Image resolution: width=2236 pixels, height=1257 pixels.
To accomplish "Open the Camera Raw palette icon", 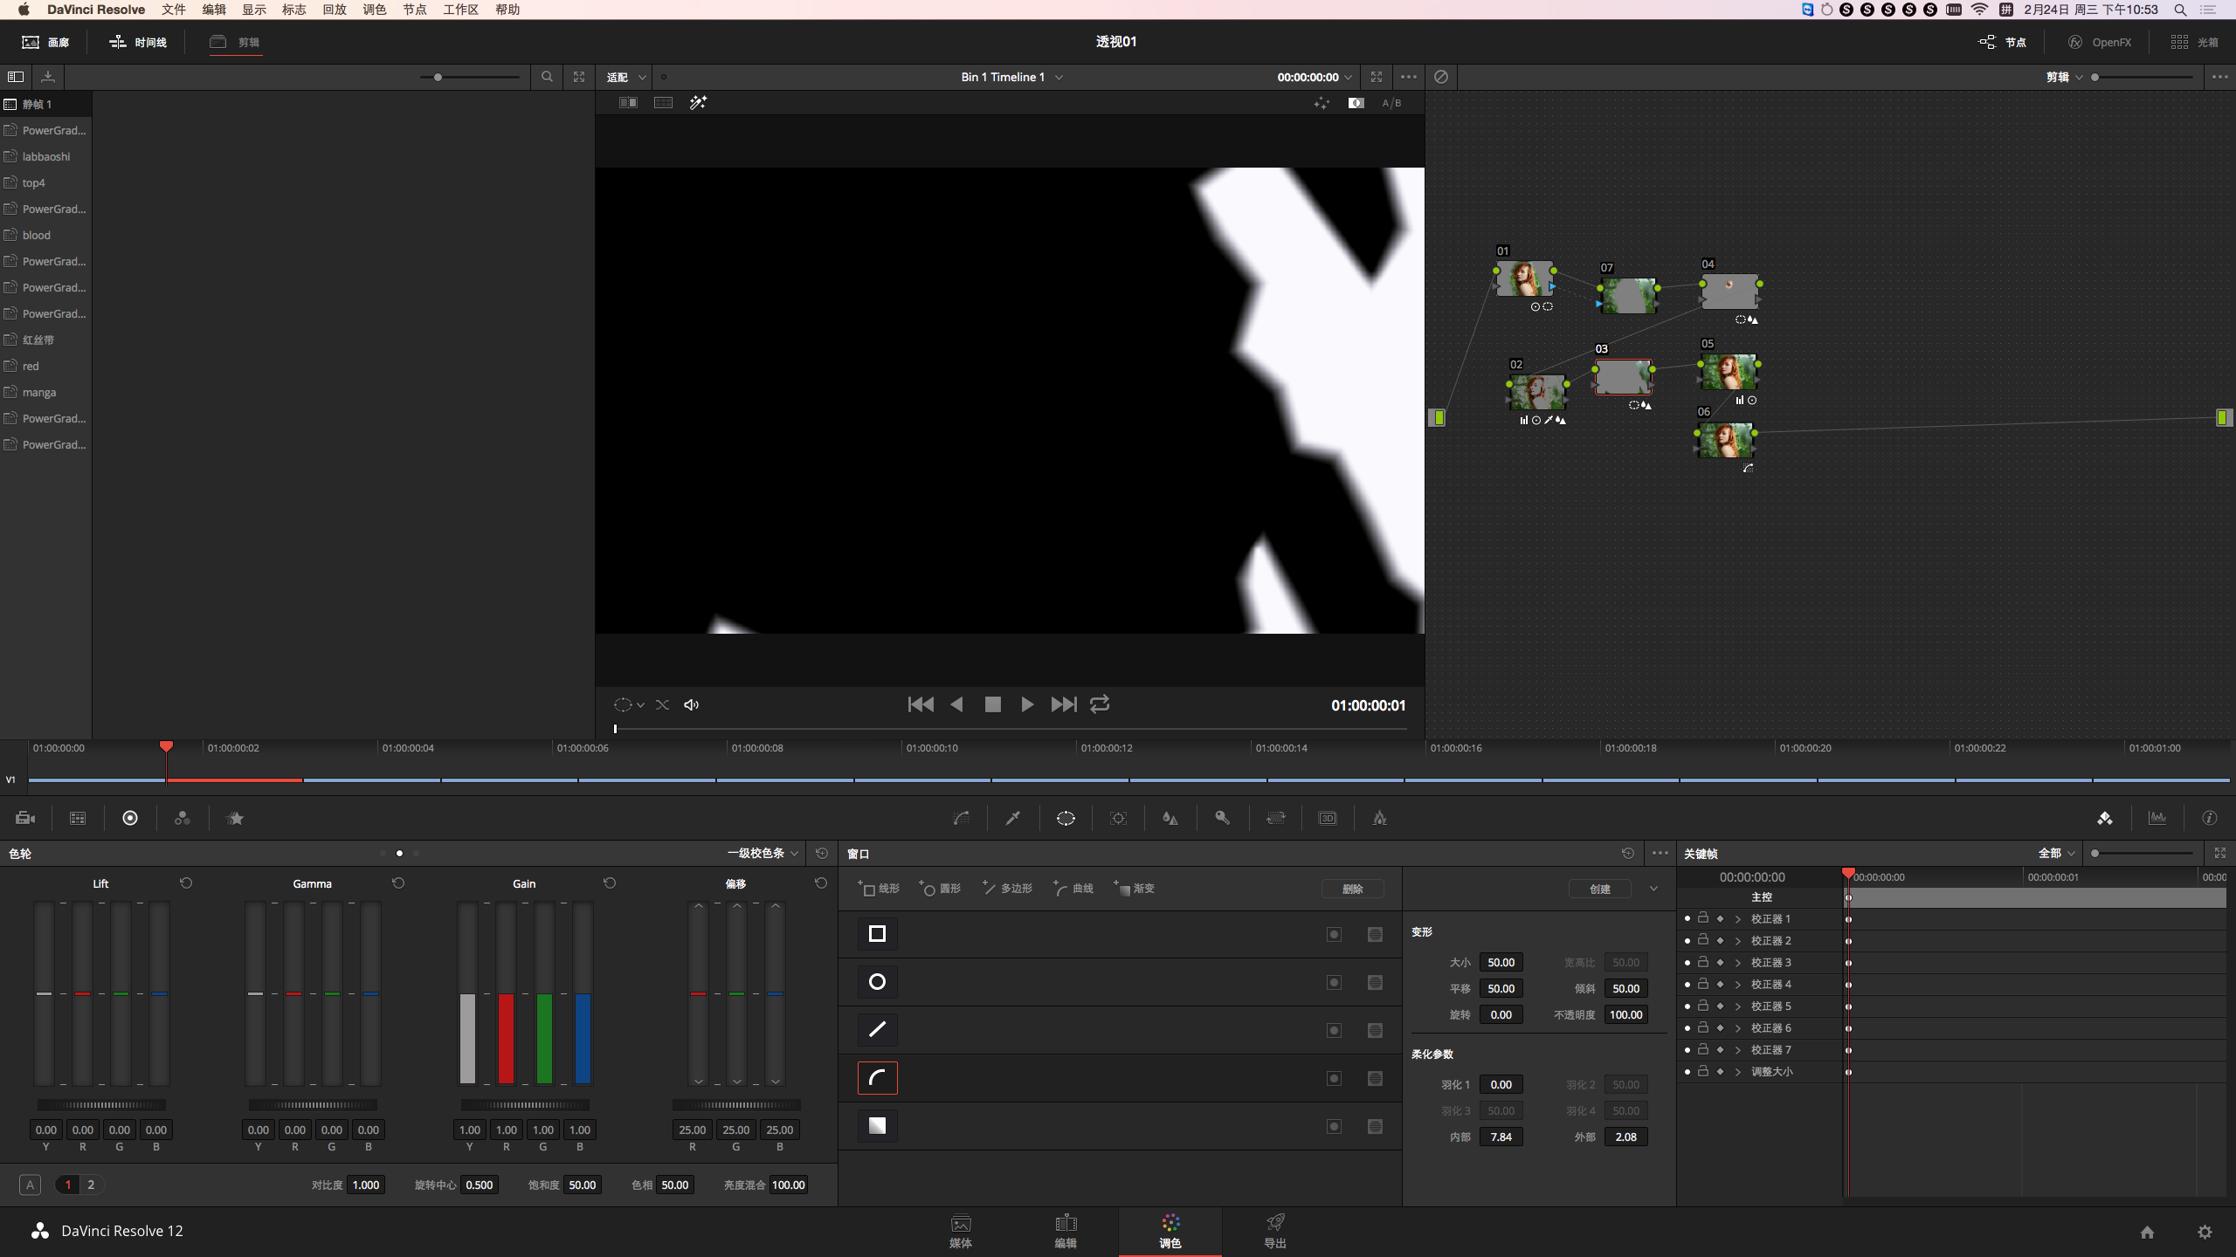I will [x=25, y=818].
